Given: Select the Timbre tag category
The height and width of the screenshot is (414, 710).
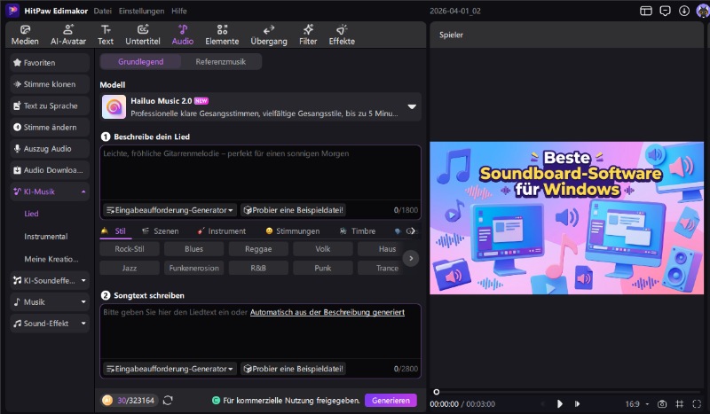Looking at the screenshot, I should pos(358,231).
